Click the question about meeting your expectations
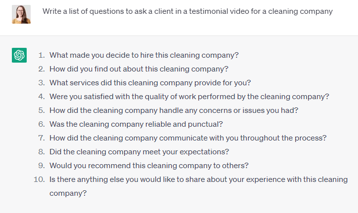This screenshot has width=358, height=213. pyautogui.click(x=139, y=152)
